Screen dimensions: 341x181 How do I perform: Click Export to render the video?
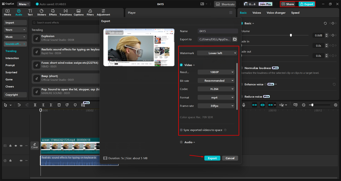tap(212, 158)
